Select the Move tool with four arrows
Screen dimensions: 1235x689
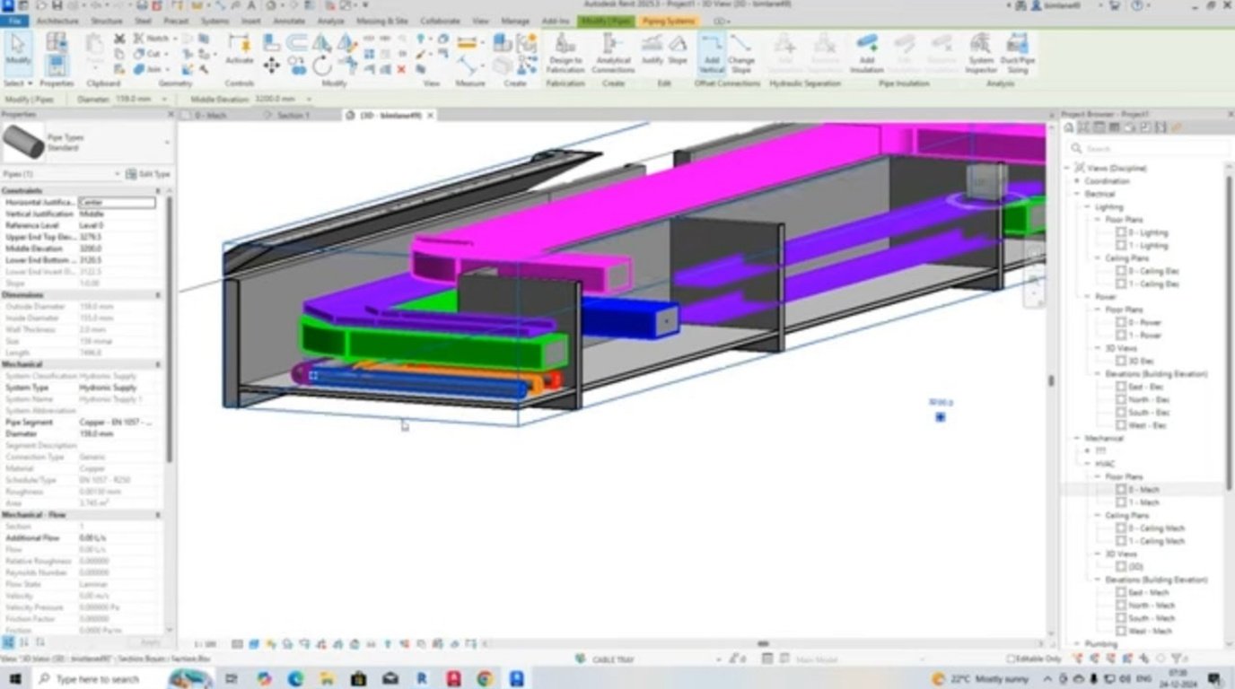click(272, 65)
